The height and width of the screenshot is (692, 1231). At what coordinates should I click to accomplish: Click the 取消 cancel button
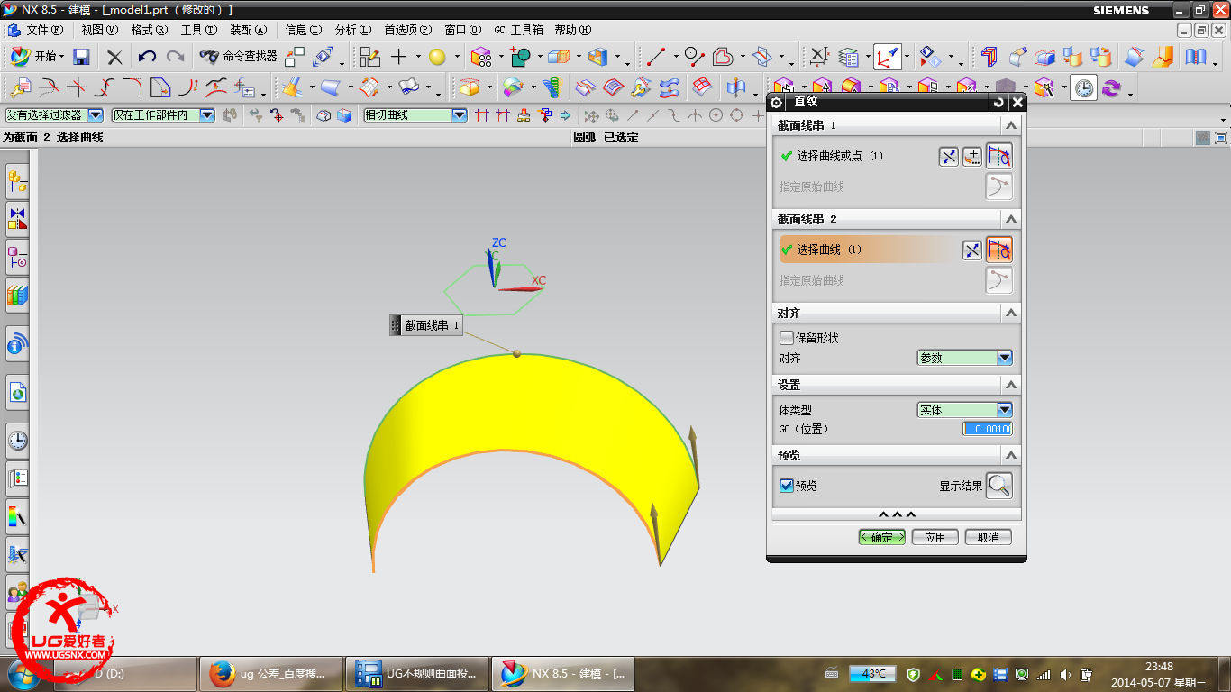coord(988,537)
